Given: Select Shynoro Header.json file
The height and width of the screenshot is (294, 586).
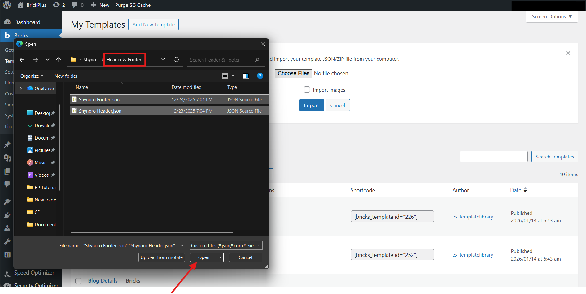Looking at the screenshot, I should tap(169, 111).
